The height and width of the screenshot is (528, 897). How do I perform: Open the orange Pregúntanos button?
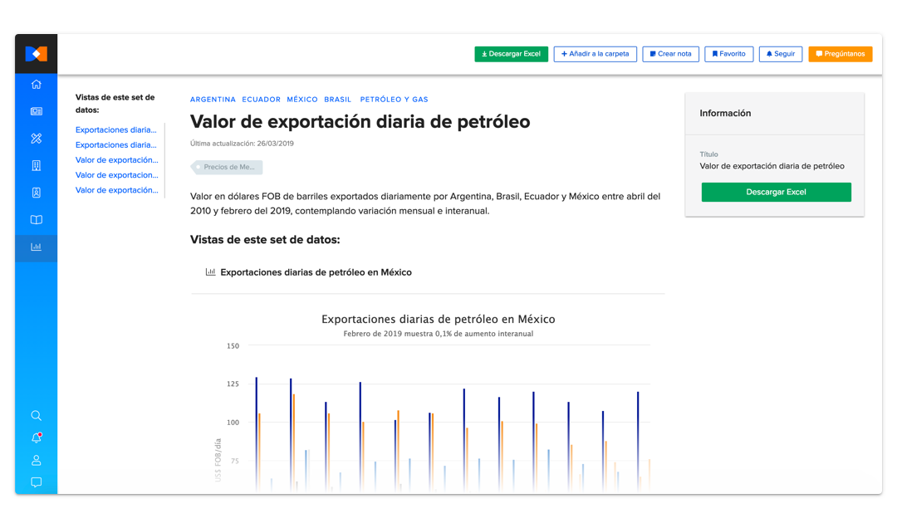[841, 54]
